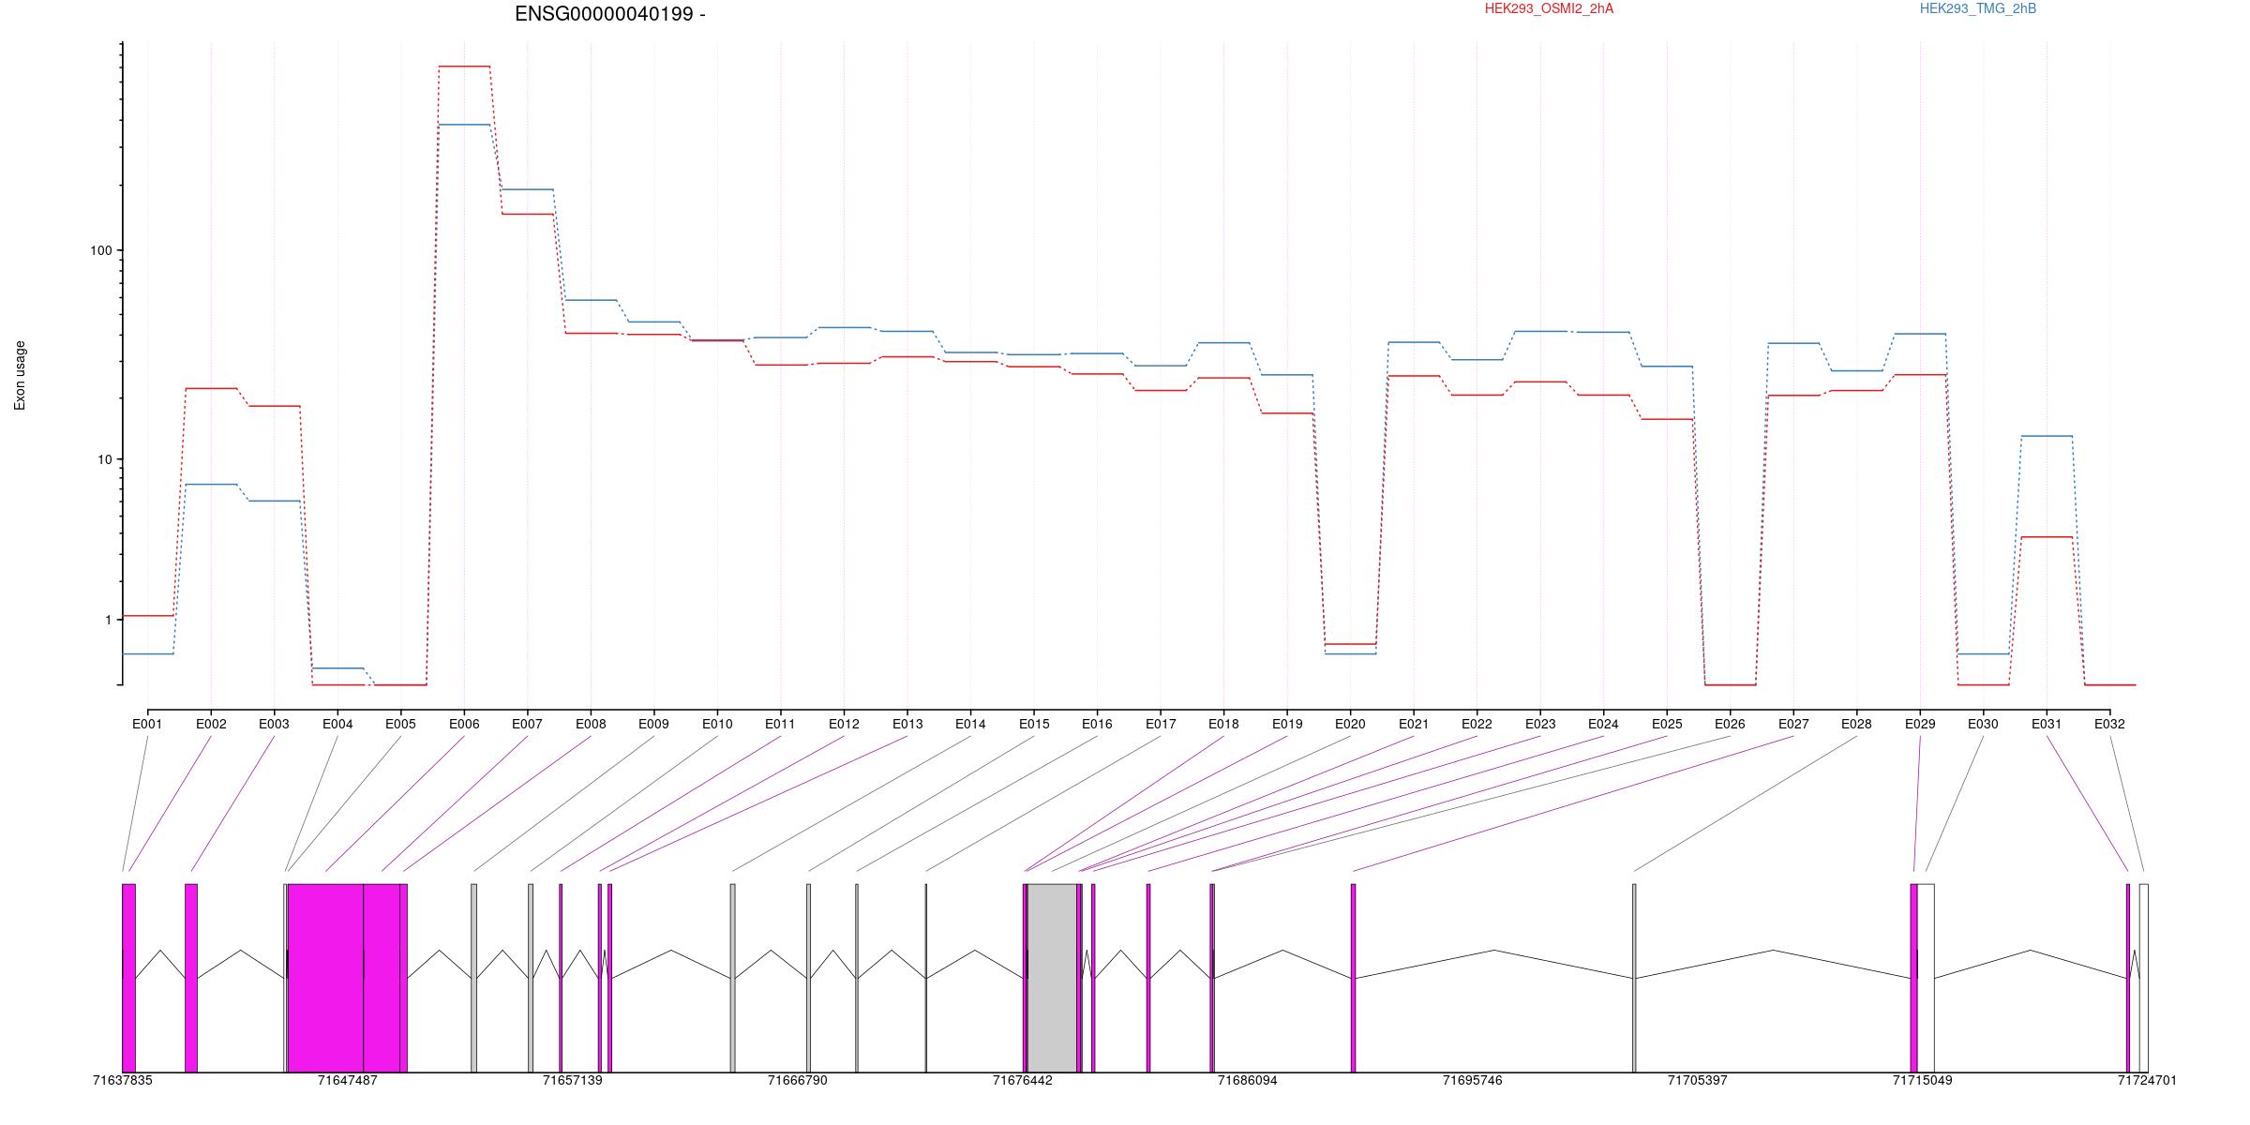This screenshot has height=1125, width=2250.
Task: Select exon label E005
Action: pos(400,724)
